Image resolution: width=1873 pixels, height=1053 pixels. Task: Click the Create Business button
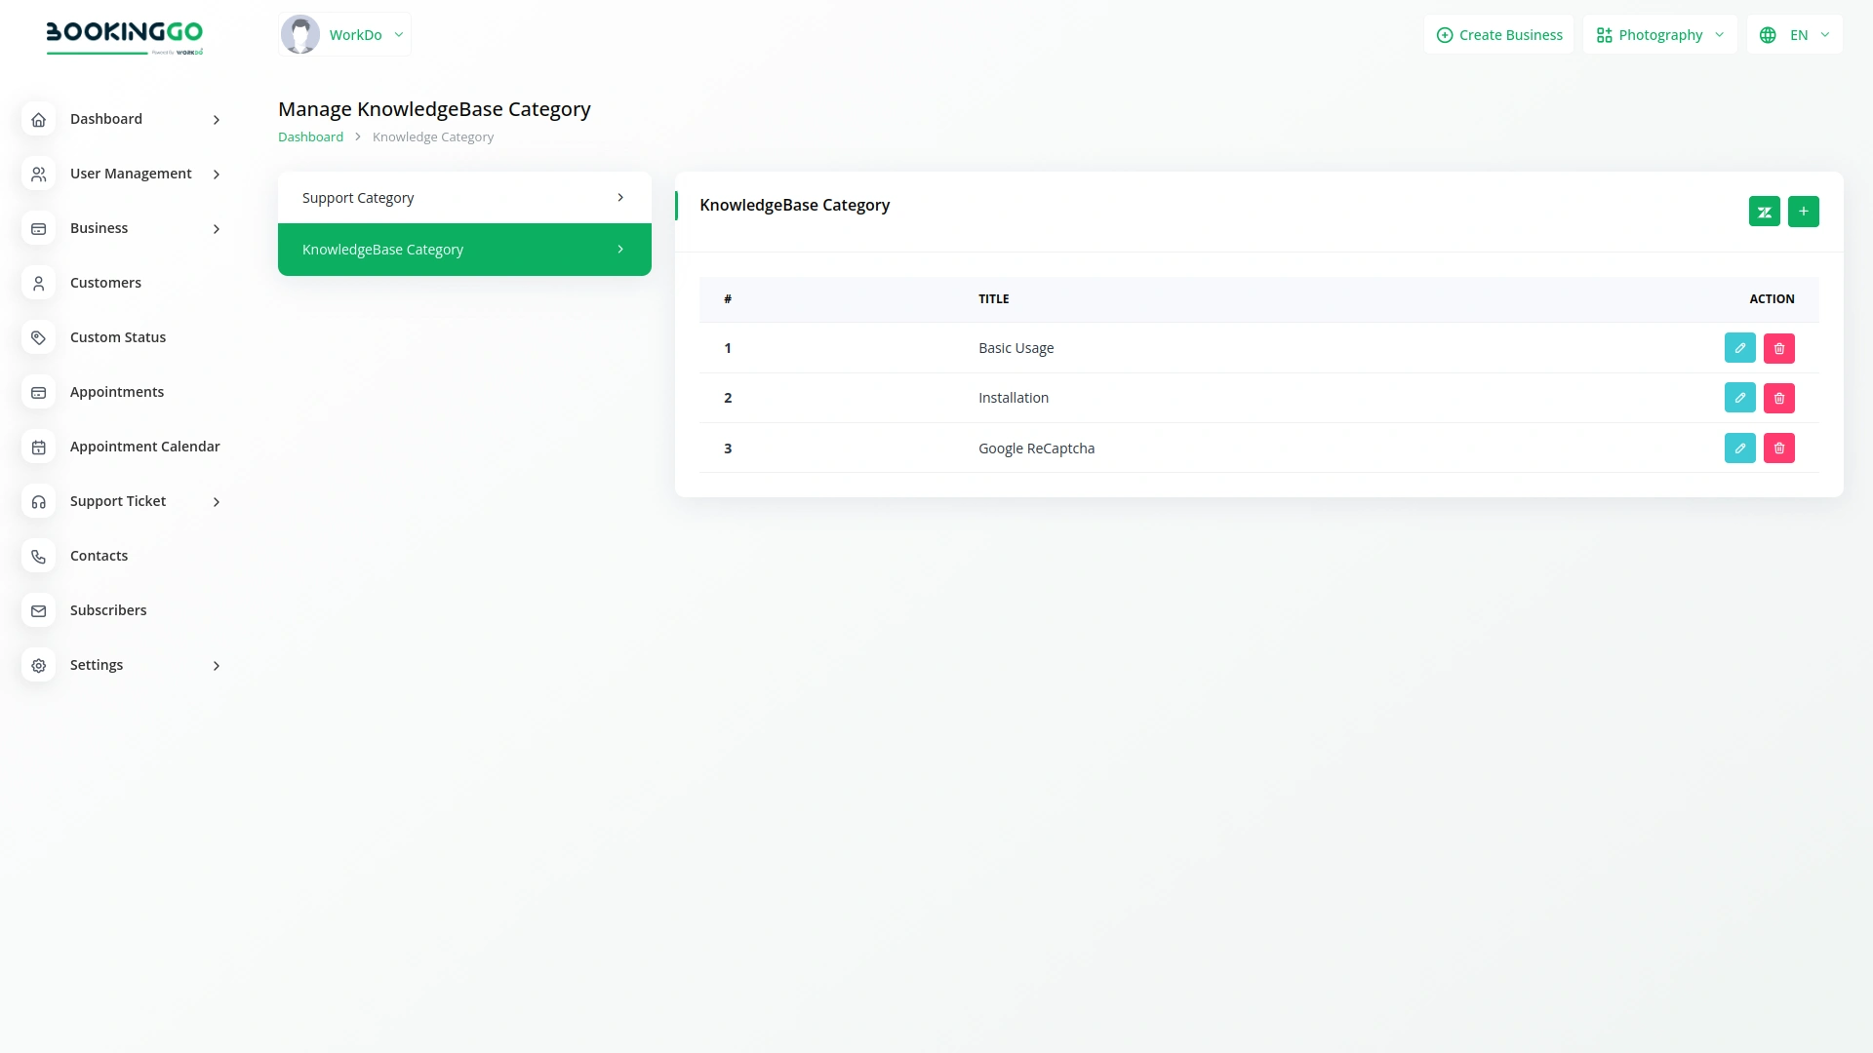tap(1498, 34)
